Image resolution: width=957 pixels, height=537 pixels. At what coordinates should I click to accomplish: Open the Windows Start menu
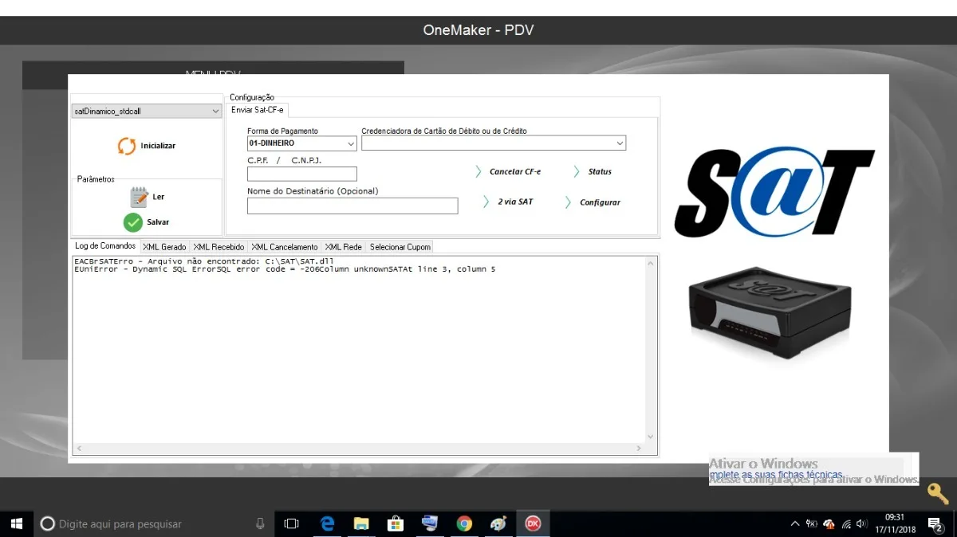pos(16,523)
